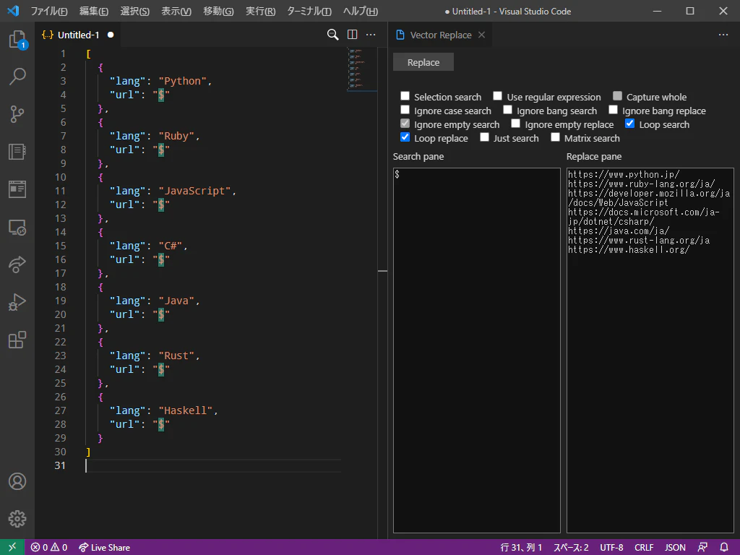The image size is (740, 555).
Task: Open Vector Replace panel More Actions ellipsis
Action: point(723,35)
